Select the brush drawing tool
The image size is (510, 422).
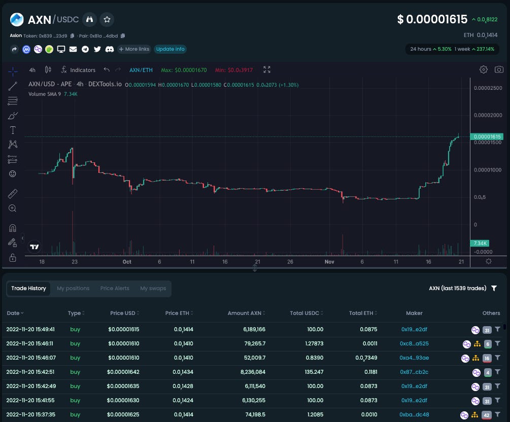click(x=13, y=116)
